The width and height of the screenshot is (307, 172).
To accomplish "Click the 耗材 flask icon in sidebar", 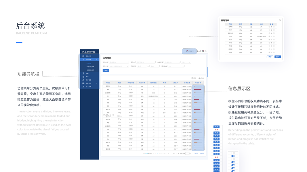I will coord(83,73).
